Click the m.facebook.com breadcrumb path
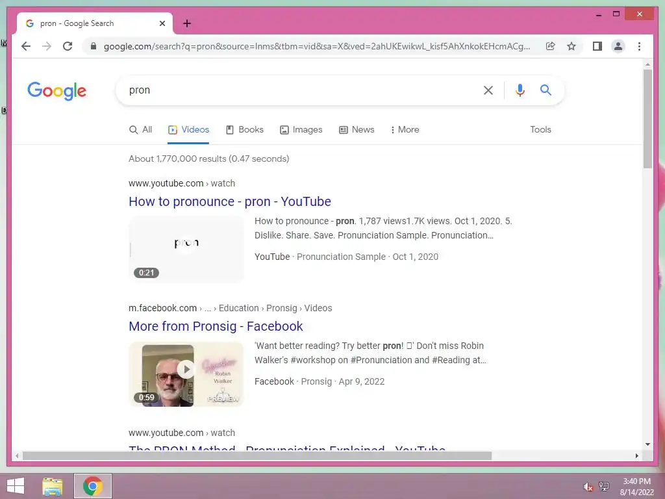 tap(231, 308)
